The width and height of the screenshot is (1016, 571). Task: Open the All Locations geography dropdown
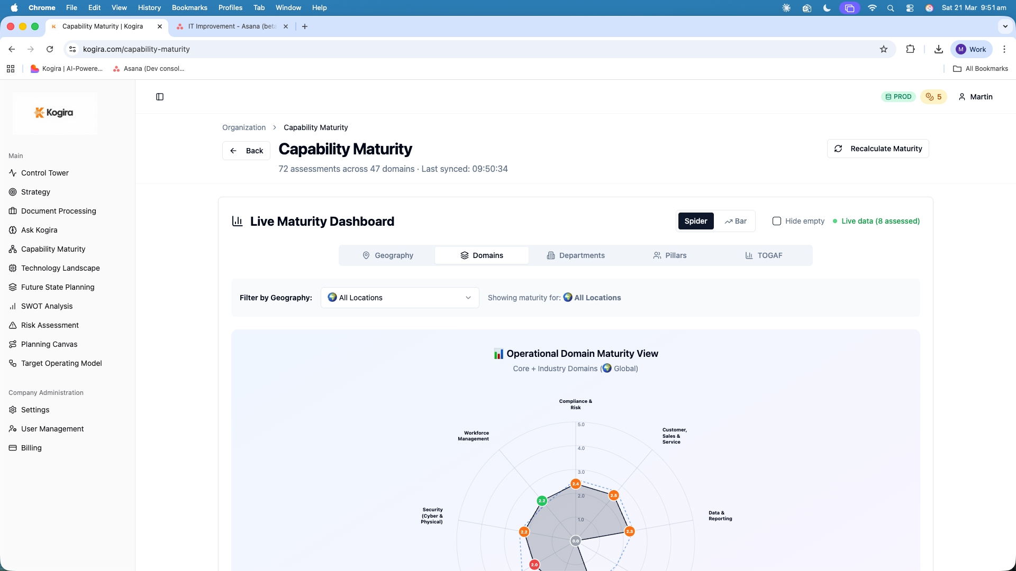[400, 298]
